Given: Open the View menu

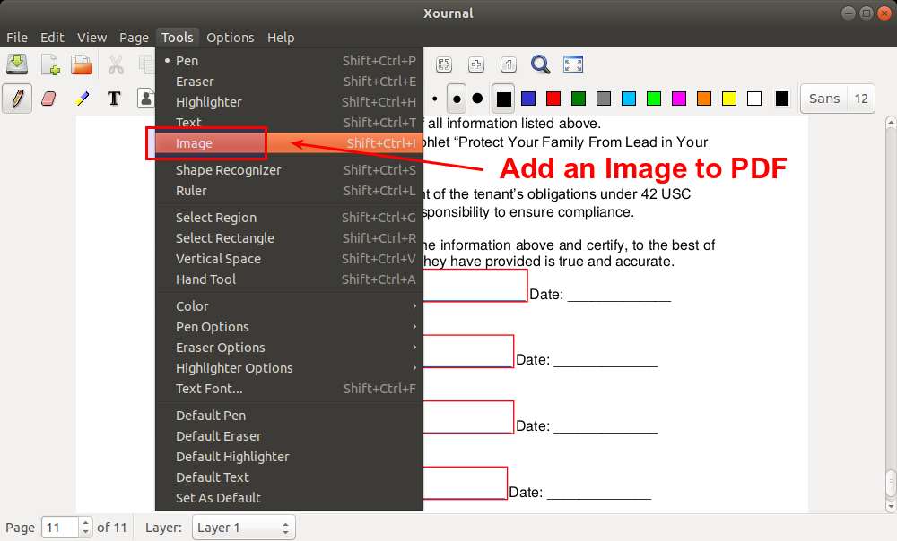Looking at the screenshot, I should [x=91, y=37].
